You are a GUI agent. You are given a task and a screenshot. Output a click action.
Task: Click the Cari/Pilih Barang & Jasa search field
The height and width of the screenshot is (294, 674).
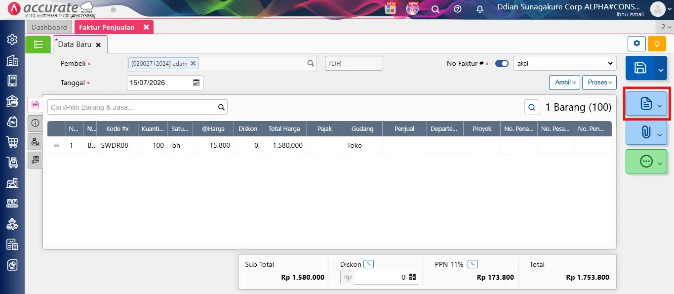coord(133,107)
